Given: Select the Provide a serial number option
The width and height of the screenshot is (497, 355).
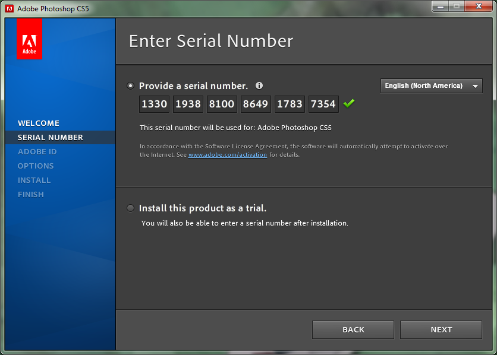Looking at the screenshot, I should [x=130, y=85].
